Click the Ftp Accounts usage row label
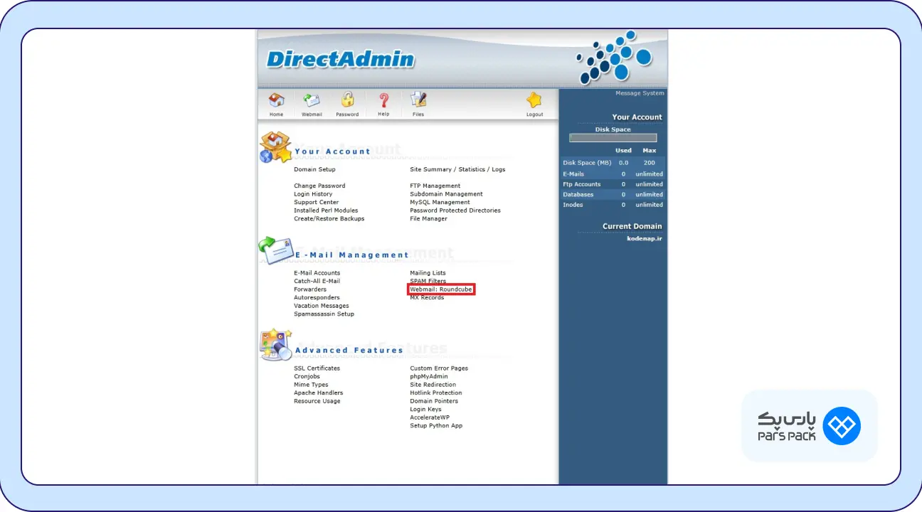The width and height of the screenshot is (922, 512). pyautogui.click(x=581, y=184)
